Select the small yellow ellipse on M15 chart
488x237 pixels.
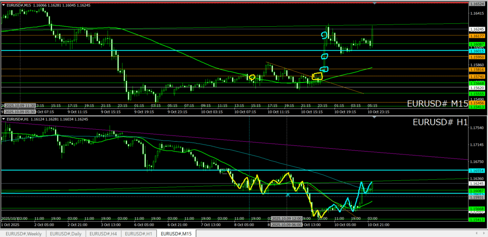(252, 77)
